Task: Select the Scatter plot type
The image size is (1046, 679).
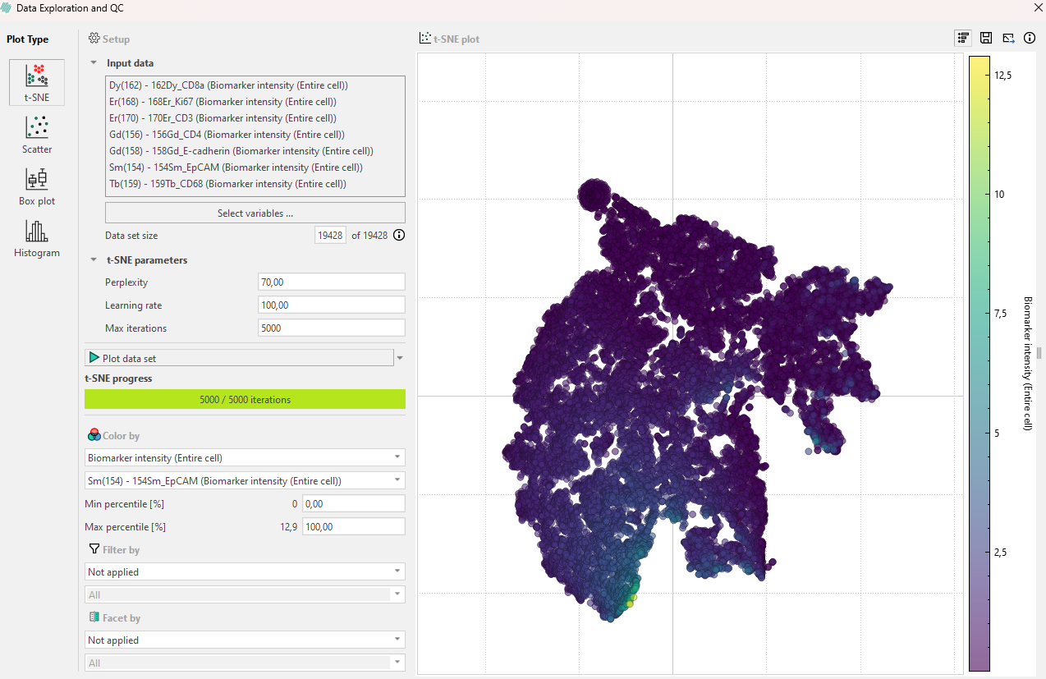Action: point(37,135)
